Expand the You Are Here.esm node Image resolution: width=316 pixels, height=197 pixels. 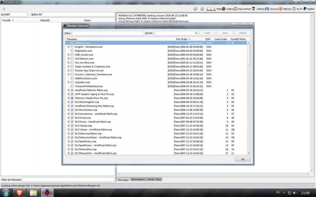69,62
